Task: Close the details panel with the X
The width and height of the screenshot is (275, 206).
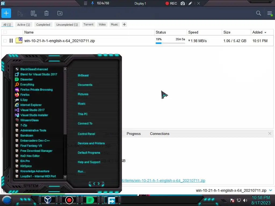Action: 270,134
